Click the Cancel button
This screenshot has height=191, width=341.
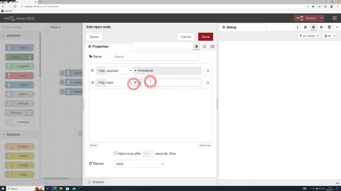186,37
